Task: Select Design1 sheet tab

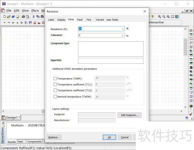Action: click(11, 117)
